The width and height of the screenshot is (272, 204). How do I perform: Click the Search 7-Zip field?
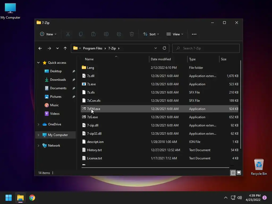coord(206,48)
